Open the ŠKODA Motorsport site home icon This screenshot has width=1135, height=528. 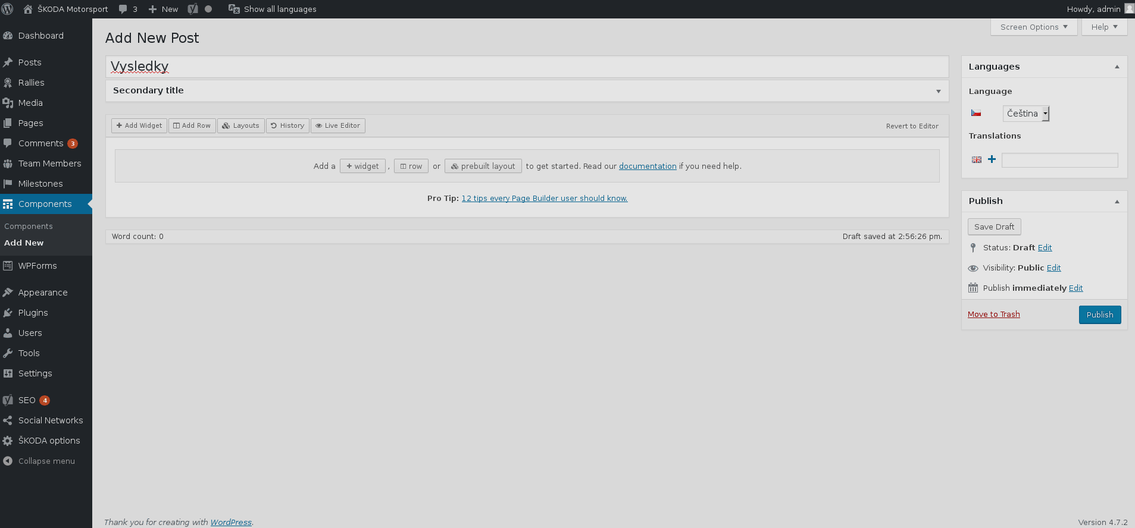tap(28, 9)
